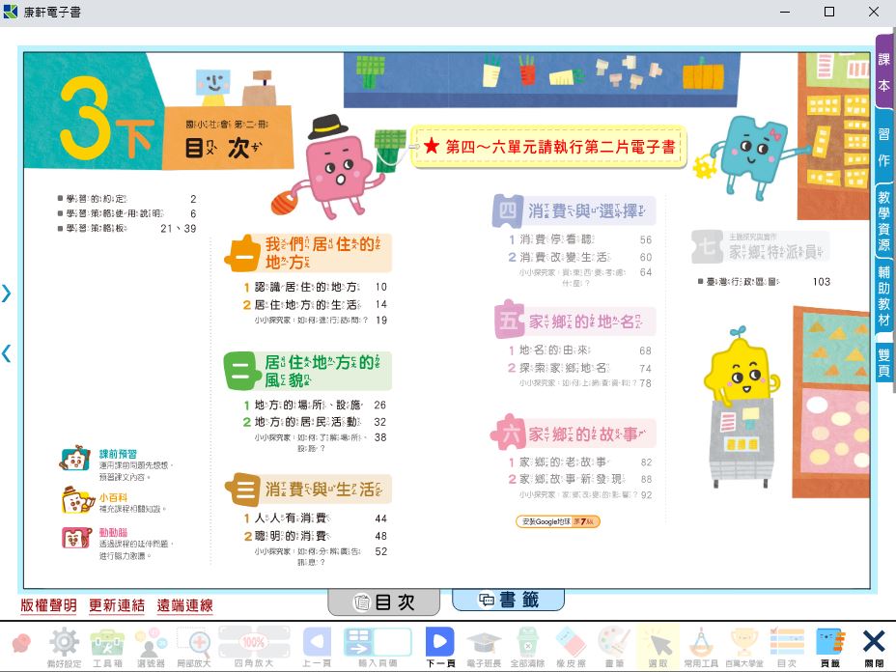Open unit 七 家鄉特派員 heading
Screen dimensions: 896x672
coord(760,247)
